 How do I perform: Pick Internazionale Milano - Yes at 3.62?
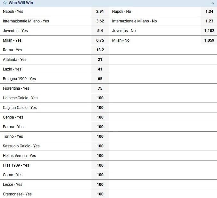tap(100, 21)
